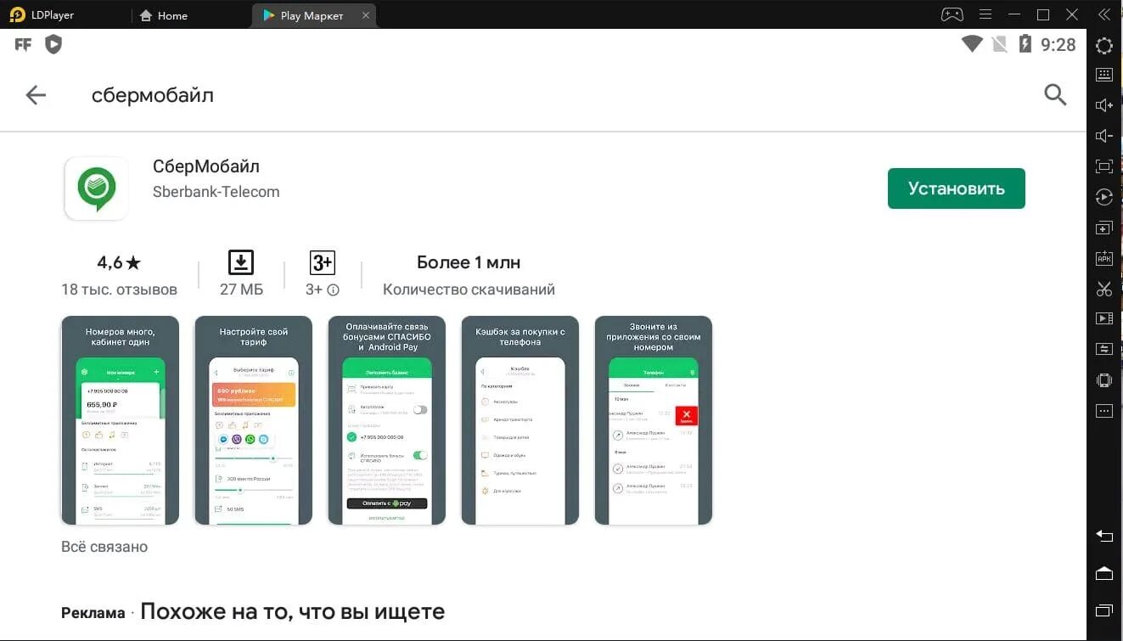Click the LDPlayer logo
1123x641 pixels.
pos(17,14)
